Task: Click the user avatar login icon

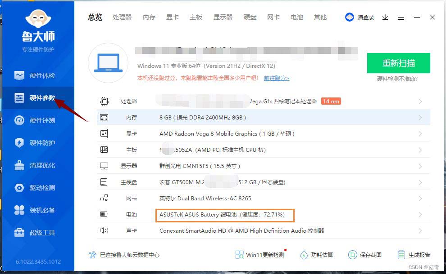Action: (349, 18)
